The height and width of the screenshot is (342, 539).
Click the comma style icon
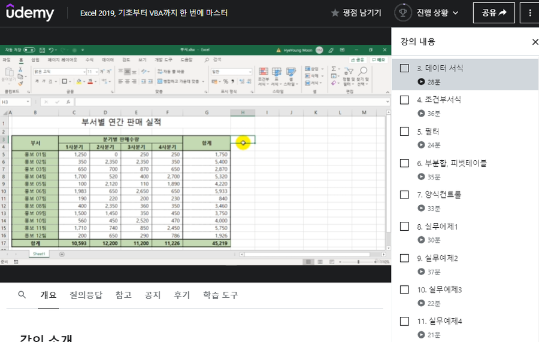point(233,81)
